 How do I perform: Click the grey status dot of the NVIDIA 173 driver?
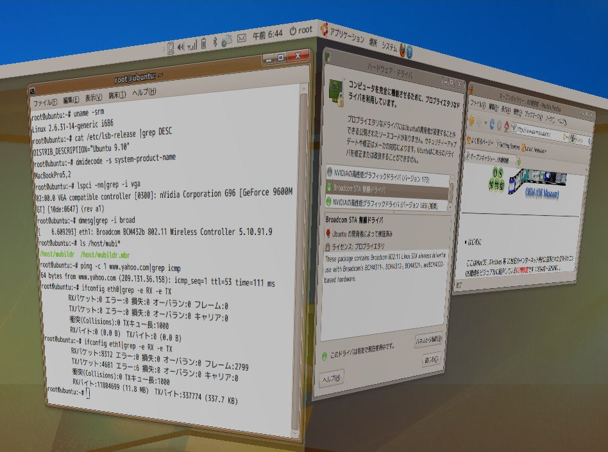330,171
